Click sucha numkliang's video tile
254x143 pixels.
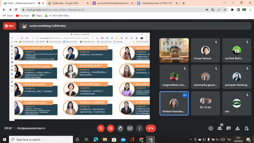tap(174, 50)
